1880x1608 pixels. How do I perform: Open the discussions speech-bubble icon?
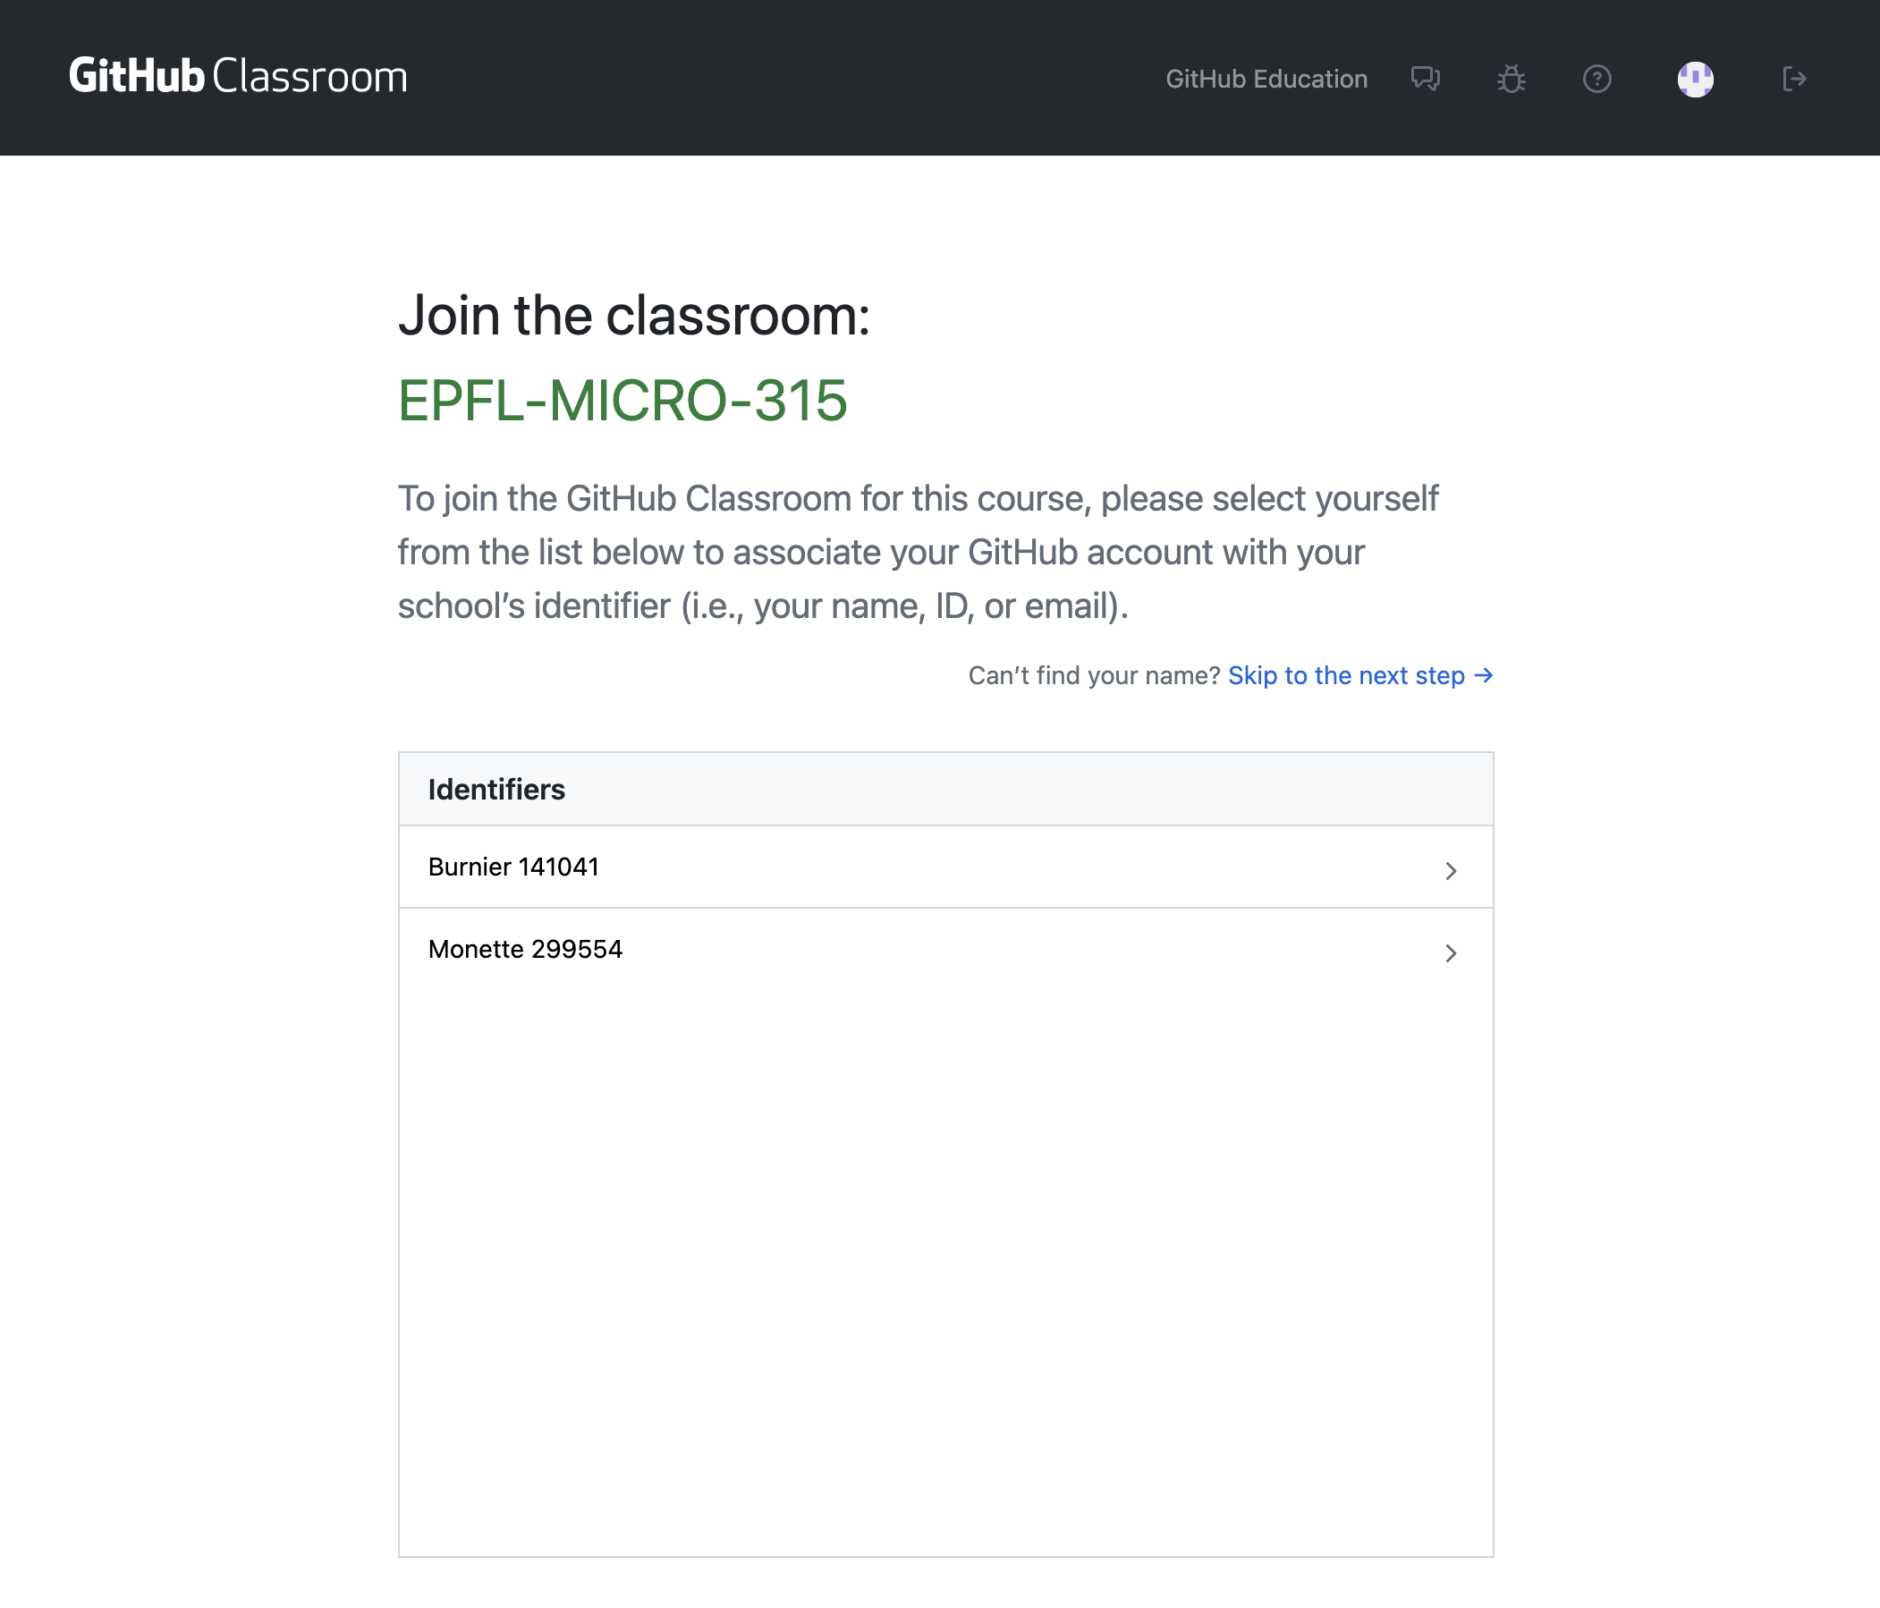tap(1425, 79)
